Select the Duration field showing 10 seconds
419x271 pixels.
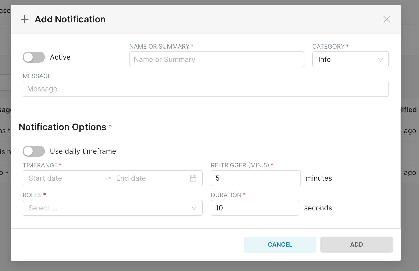[254, 208]
